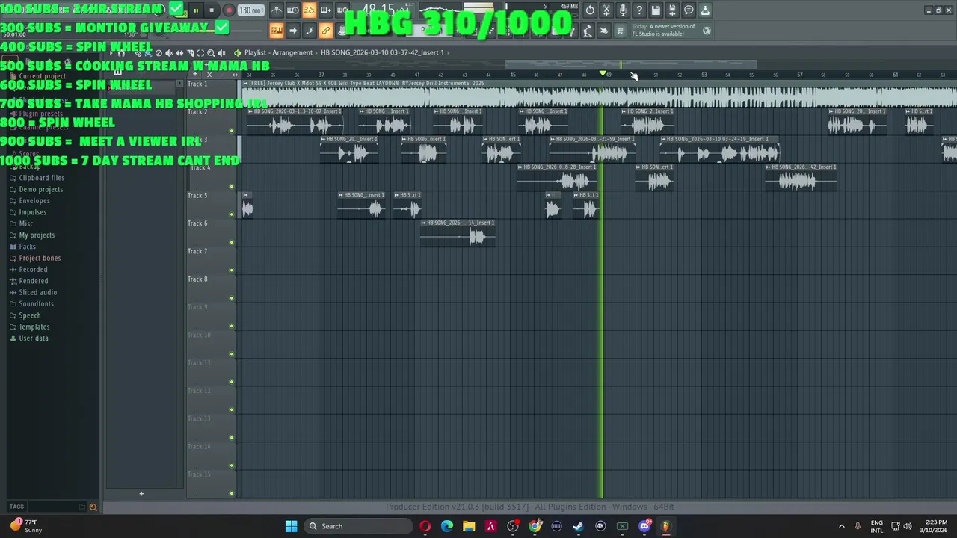Toggle the metronome icon

[x=277, y=10]
